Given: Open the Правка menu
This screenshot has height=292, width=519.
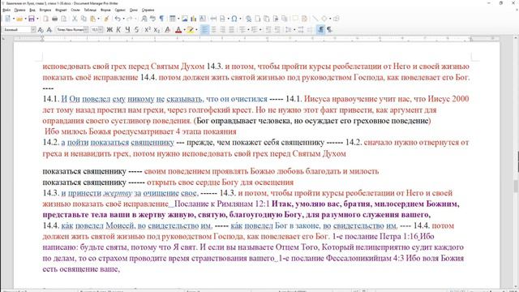Looking at the screenshot, I should (19, 11).
